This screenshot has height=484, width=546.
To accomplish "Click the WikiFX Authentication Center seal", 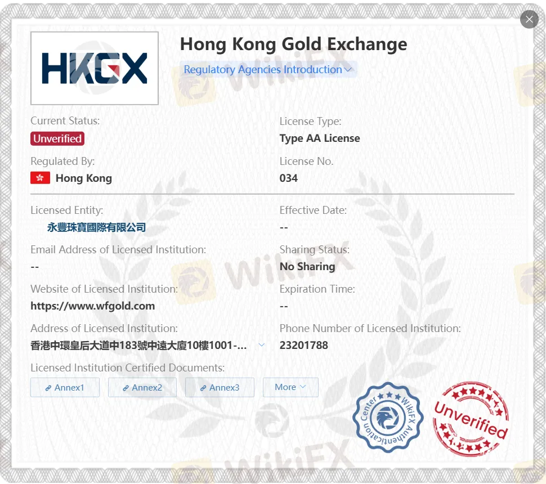I will pos(388,418).
